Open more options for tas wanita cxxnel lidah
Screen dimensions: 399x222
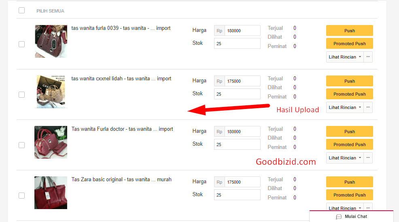tap(368, 107)
